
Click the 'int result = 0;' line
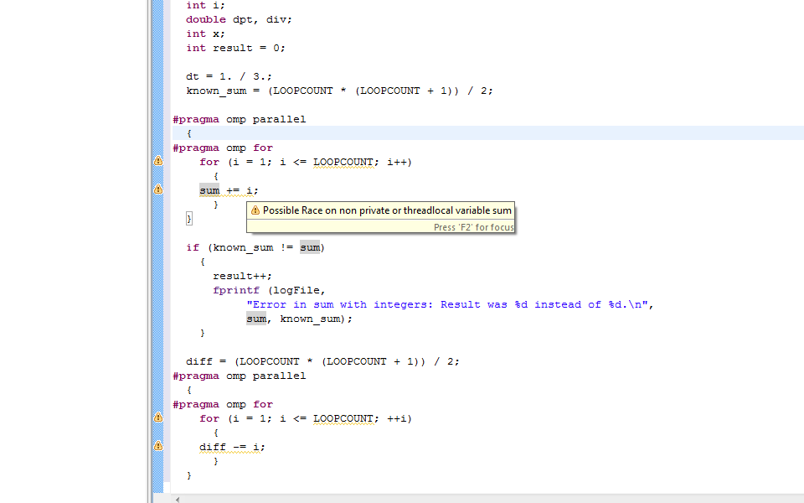tap(236, 49)
